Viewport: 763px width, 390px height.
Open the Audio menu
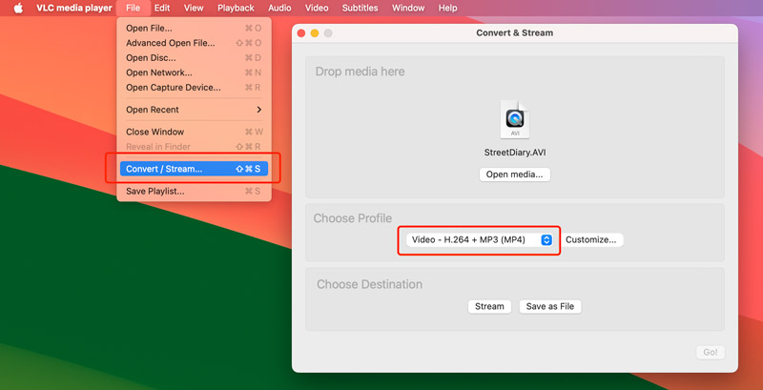coord(279,9)
